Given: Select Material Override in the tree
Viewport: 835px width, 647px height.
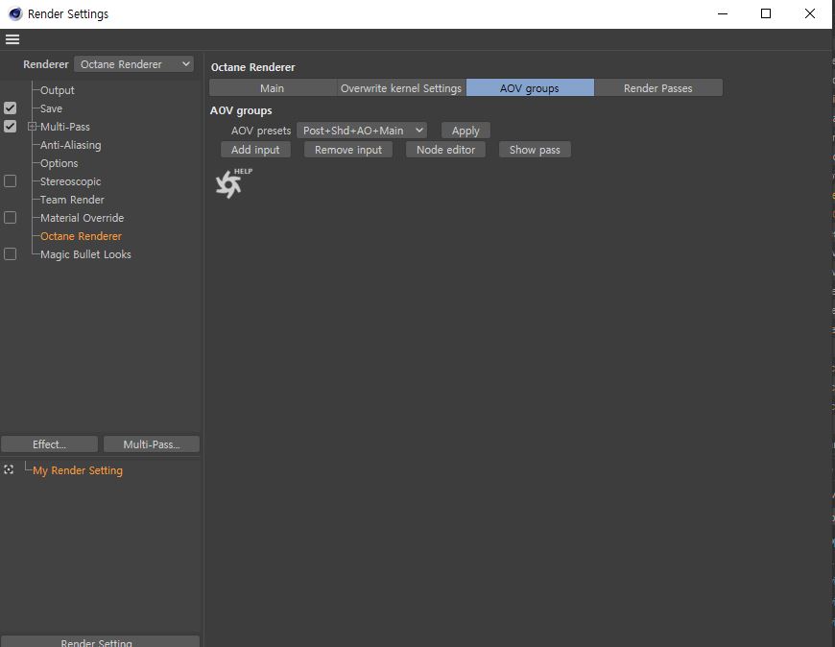Looking at the screenshot, I should (x=82, y=218).
